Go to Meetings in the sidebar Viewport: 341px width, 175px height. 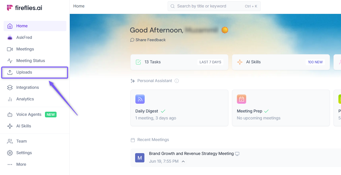[35, 49]
